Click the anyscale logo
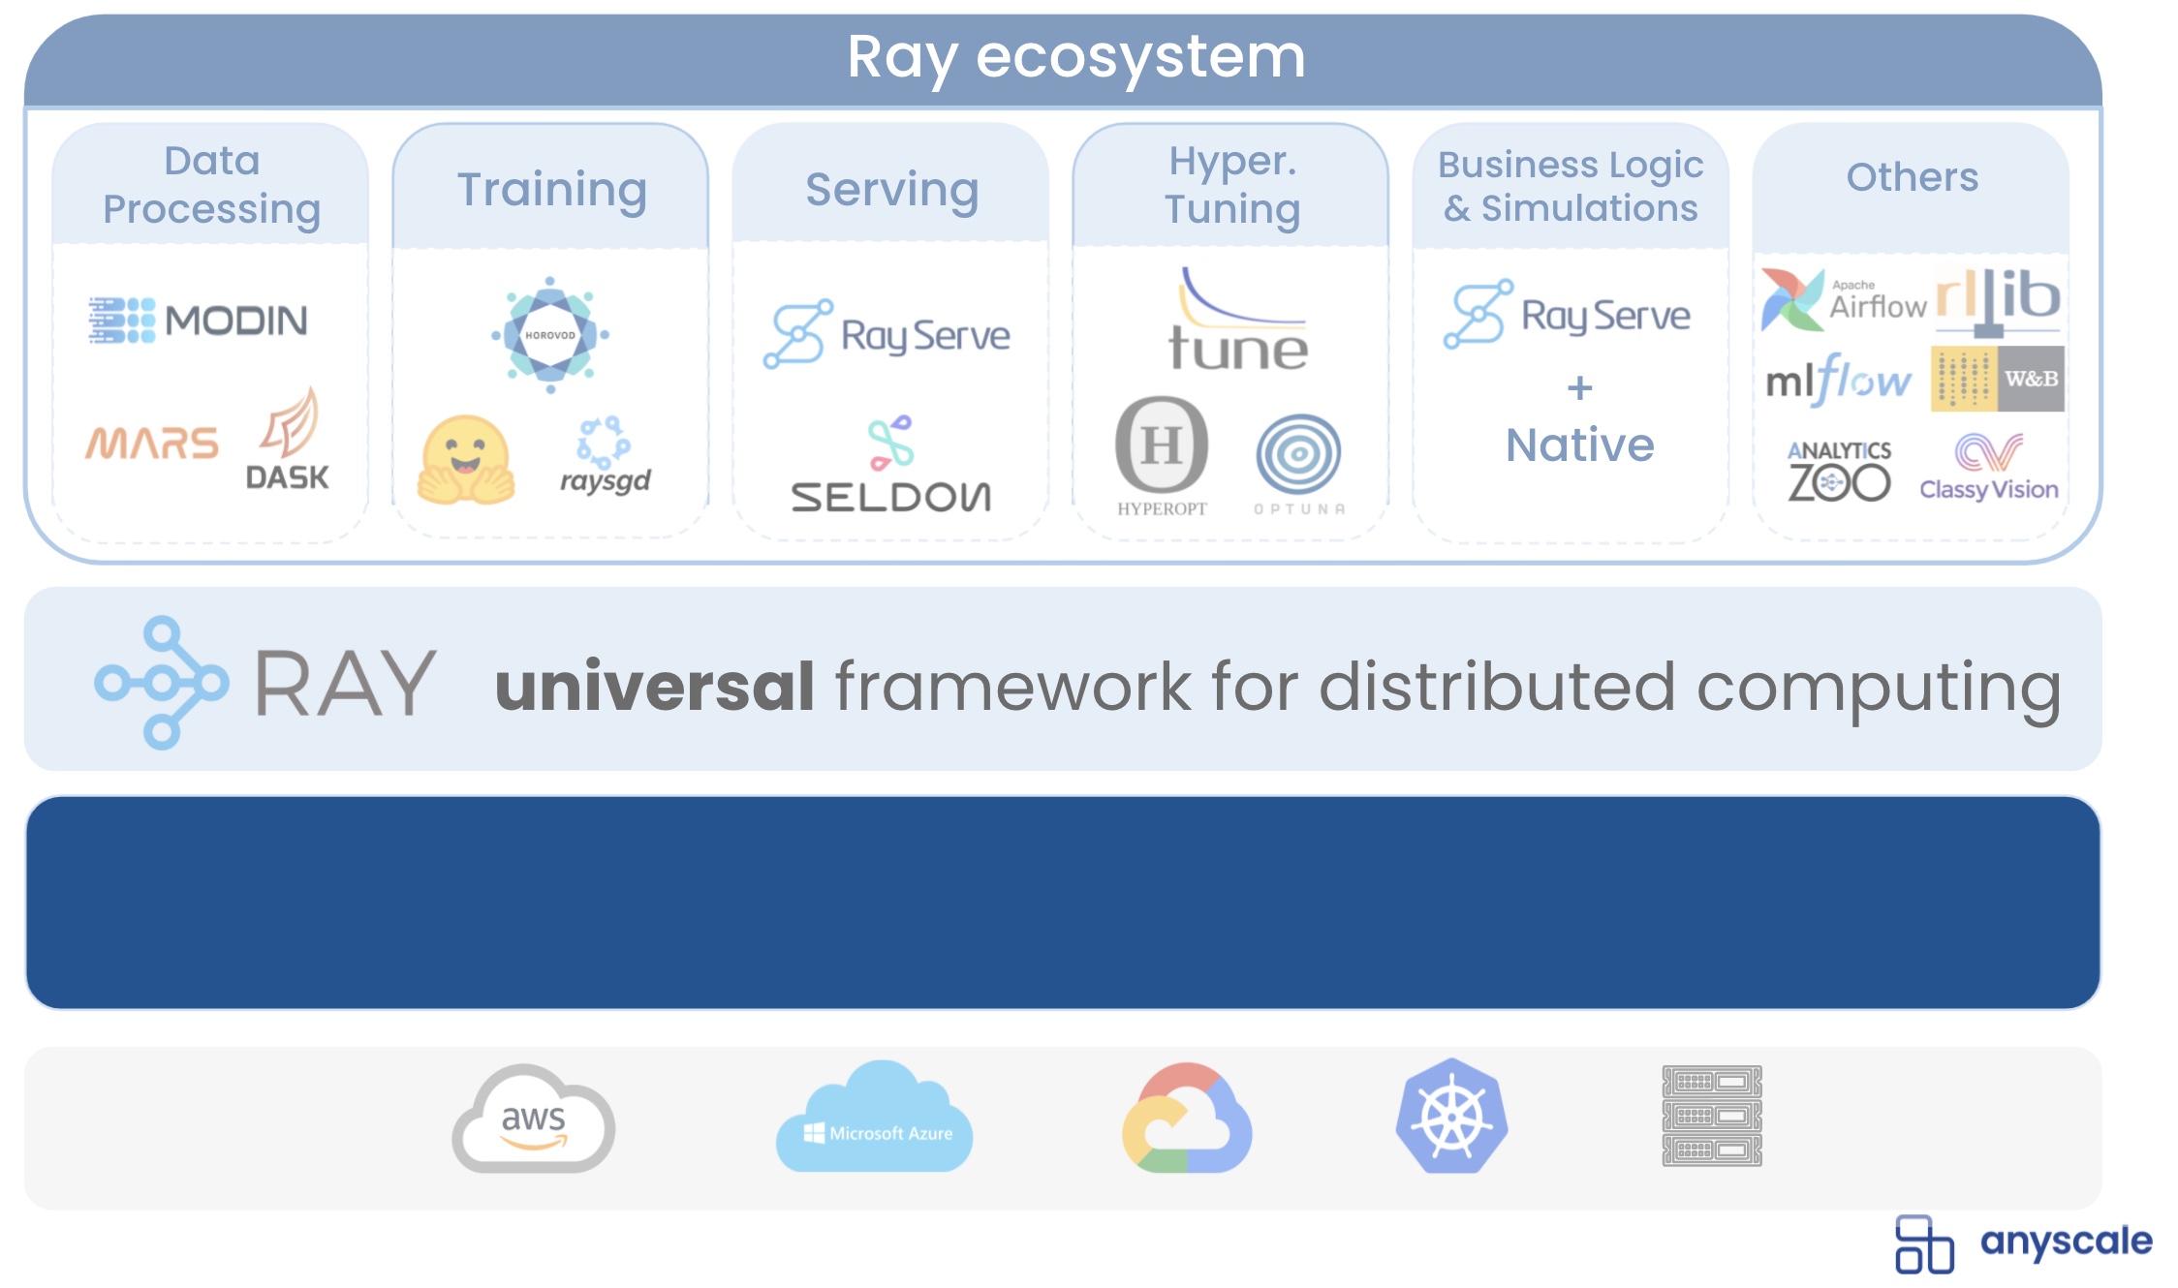The width and height of the screenshot is (2178, 1288). [2024, 1243]
